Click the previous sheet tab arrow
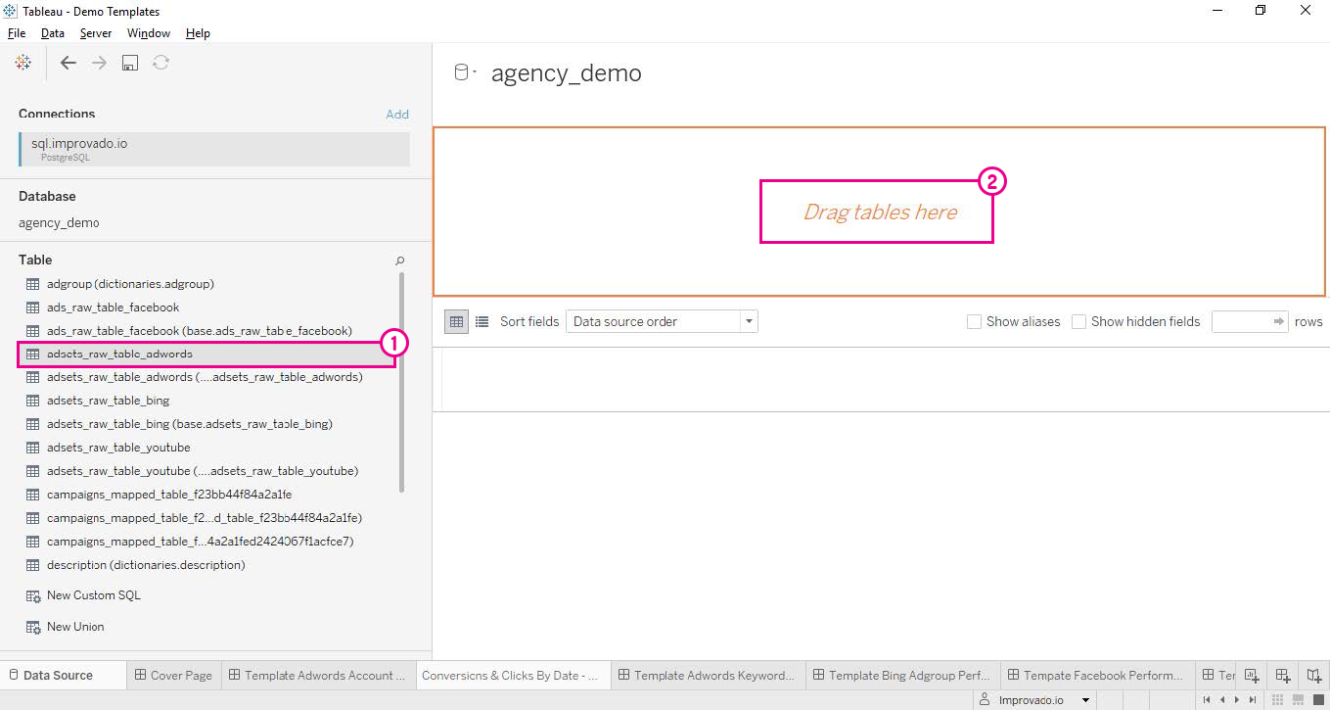 click(1222, 700)
